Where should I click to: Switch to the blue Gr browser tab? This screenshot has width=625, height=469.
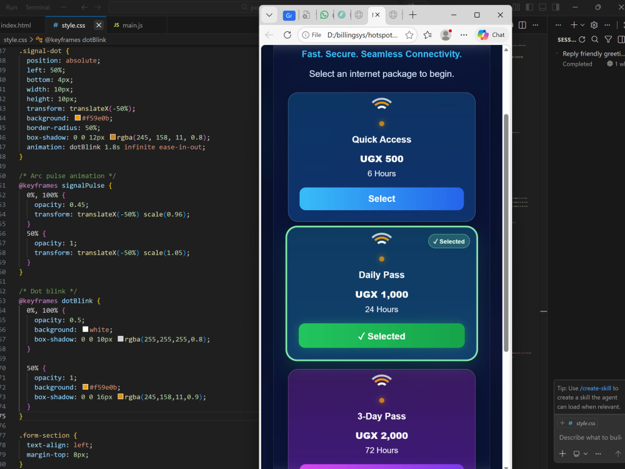[x=289, y=15]
